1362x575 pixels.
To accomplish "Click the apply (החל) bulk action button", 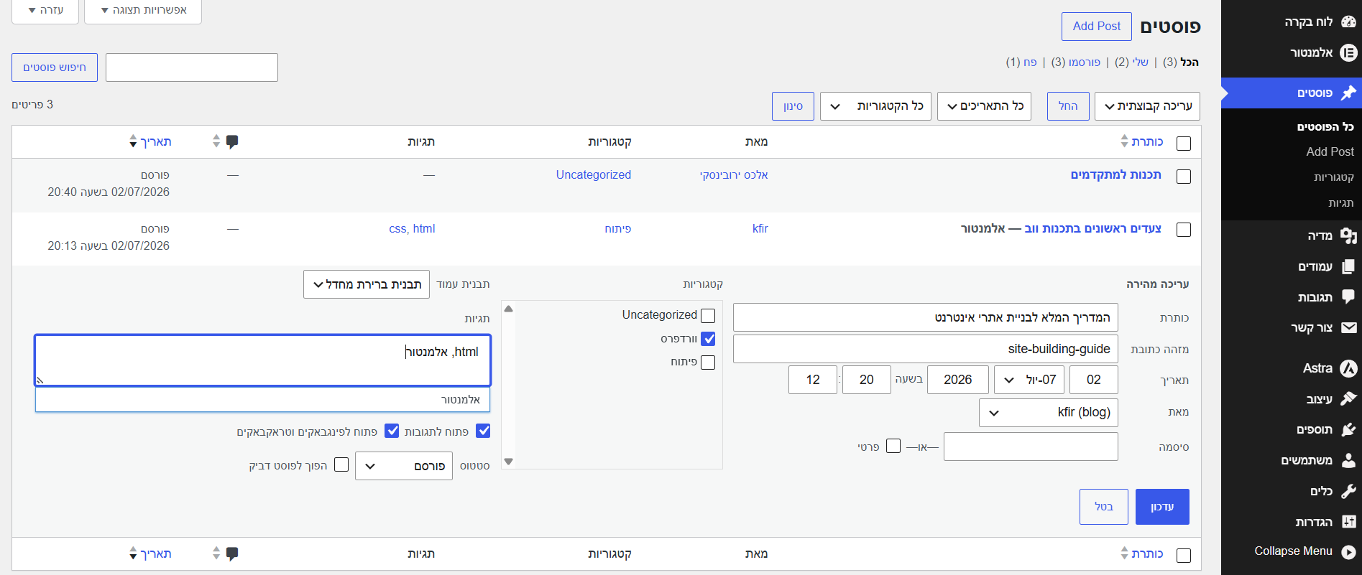I will click(x=1068, y=106).
